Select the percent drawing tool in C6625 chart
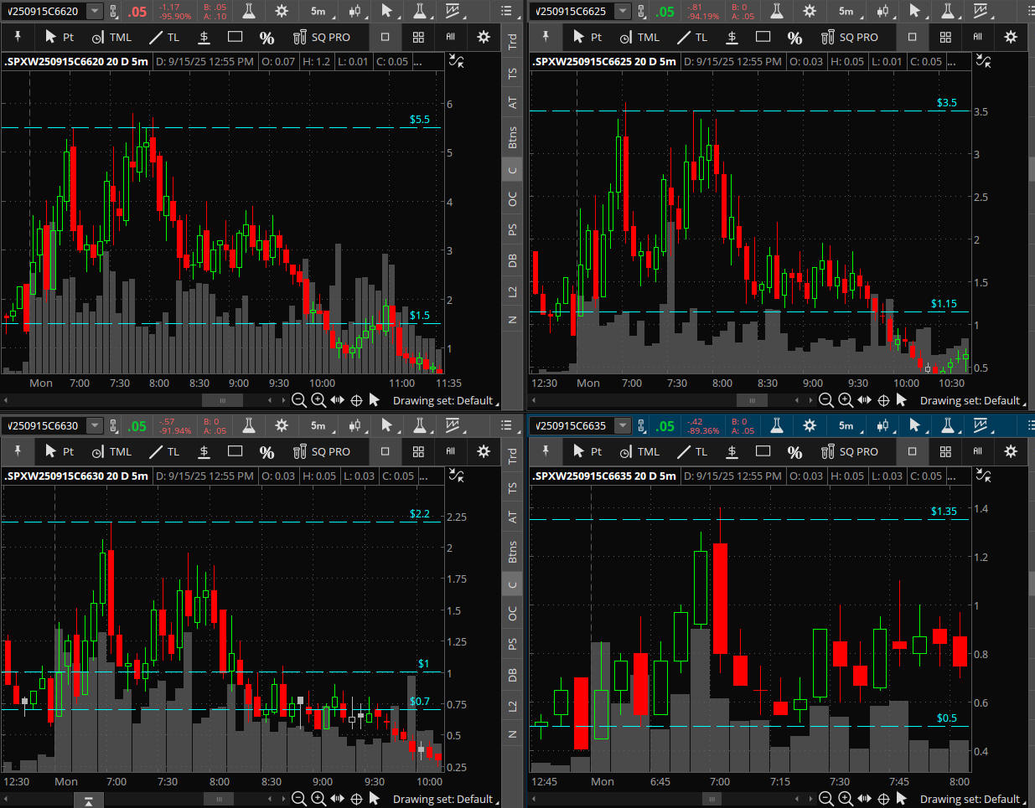 (794, 37)
